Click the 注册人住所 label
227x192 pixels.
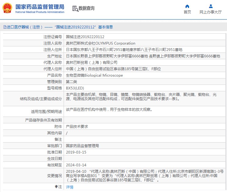tap(53, 50)
